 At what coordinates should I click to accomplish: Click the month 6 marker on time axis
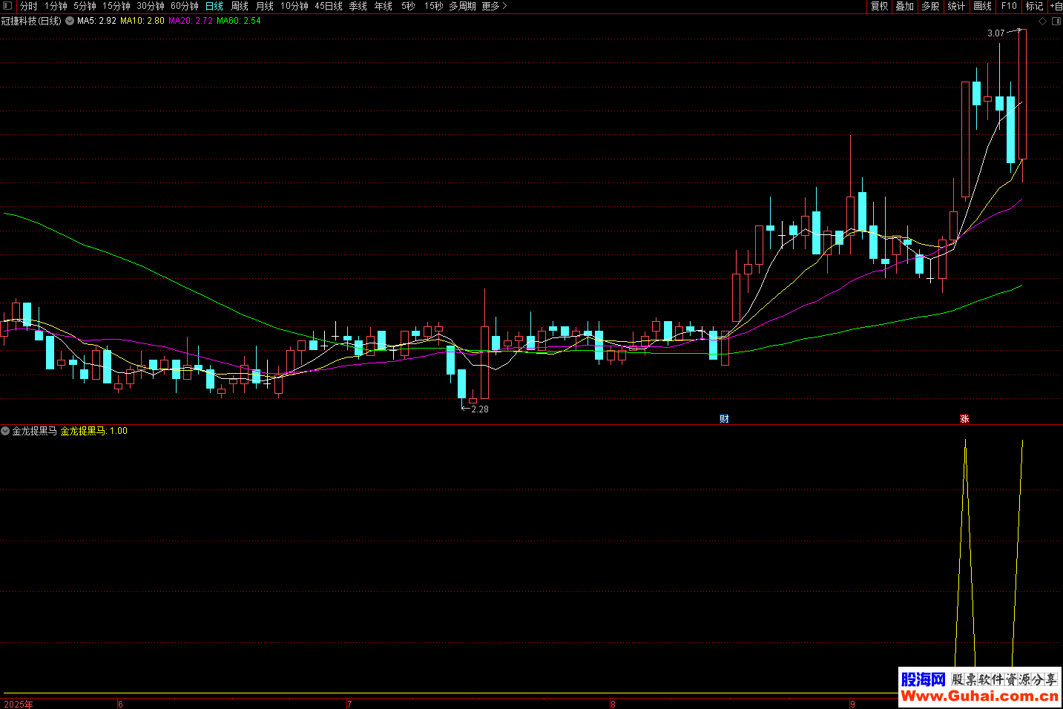tap(120, 704)
